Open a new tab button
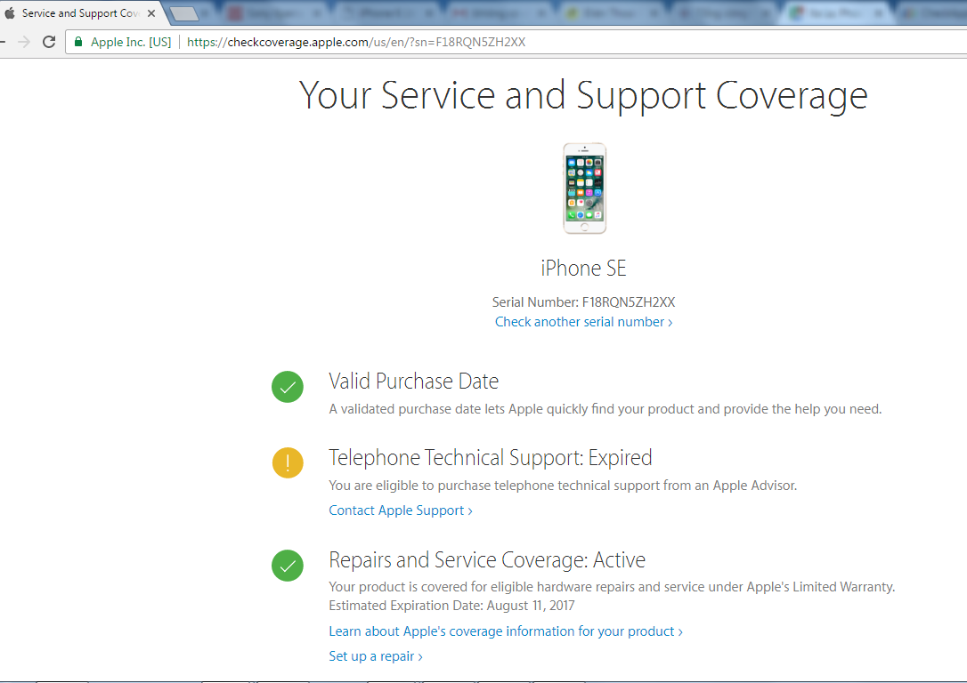This screenshot has width=967, height=683. pos(183,13)
